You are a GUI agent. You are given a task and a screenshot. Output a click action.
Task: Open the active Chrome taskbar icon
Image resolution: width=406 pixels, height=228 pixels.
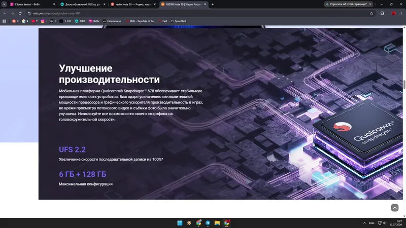[x=226, y=223]
